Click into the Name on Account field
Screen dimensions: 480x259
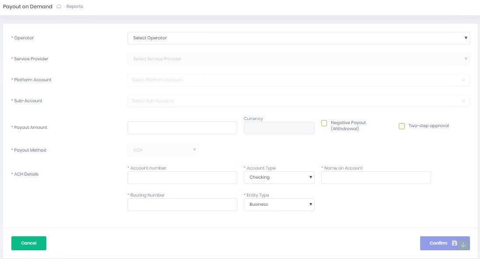(376, 177)
